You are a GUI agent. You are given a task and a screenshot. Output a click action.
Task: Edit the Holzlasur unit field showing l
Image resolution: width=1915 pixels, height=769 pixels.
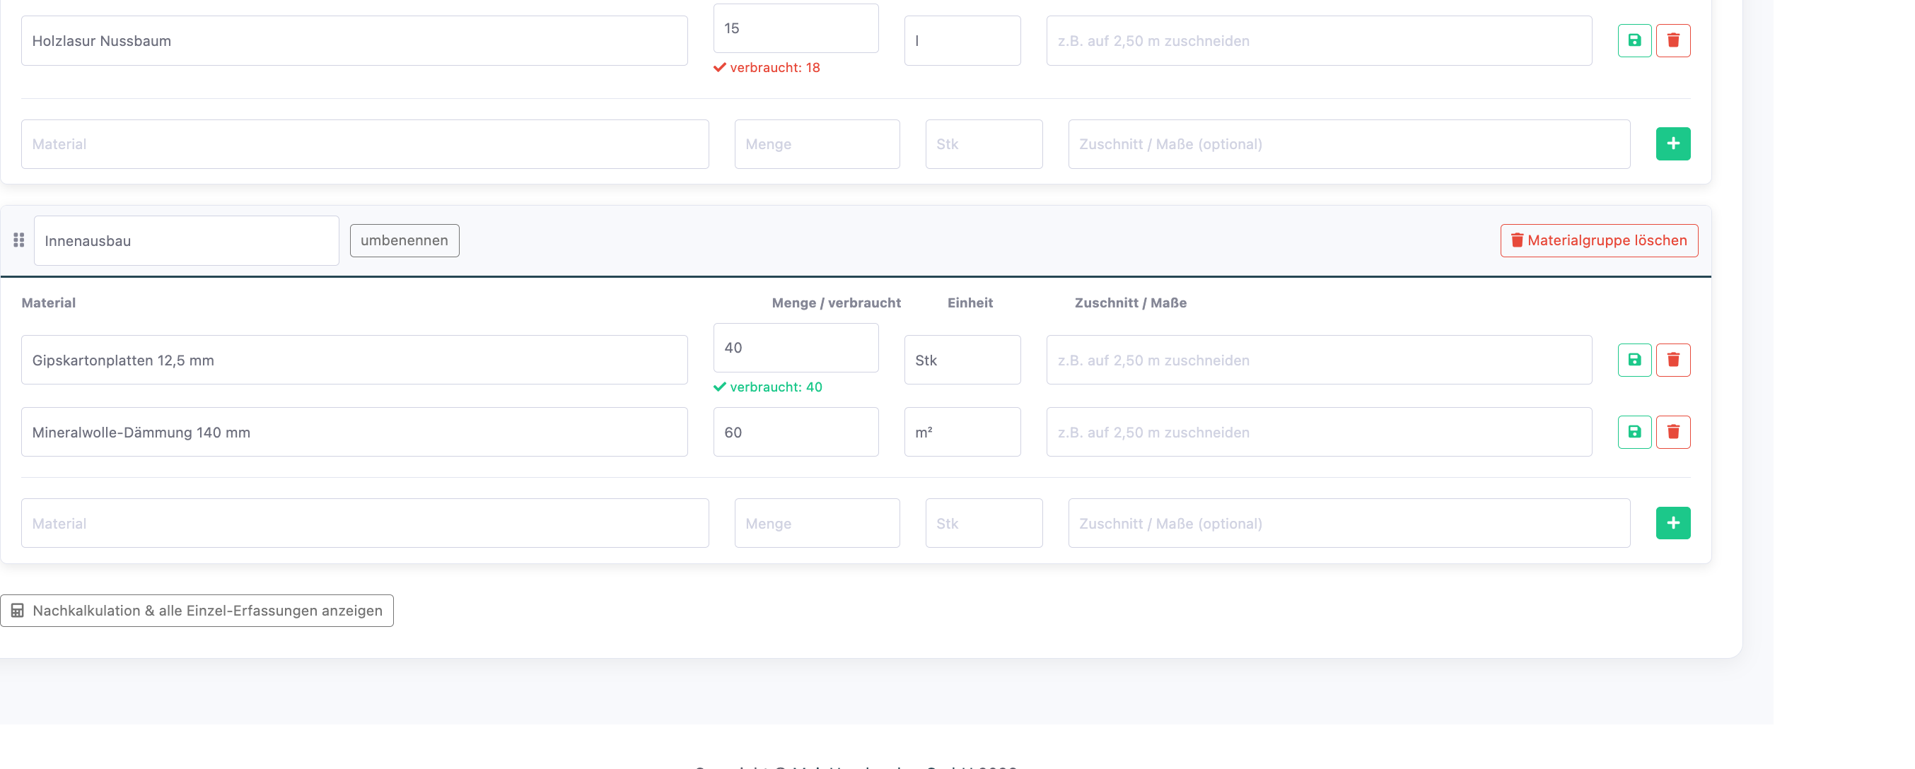coord(962,41)
